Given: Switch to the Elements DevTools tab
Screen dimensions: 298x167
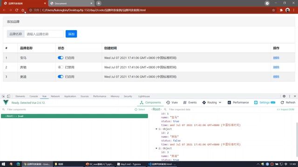Looking at the screenshot, I should pyautogui.click(x=20, y=96).
